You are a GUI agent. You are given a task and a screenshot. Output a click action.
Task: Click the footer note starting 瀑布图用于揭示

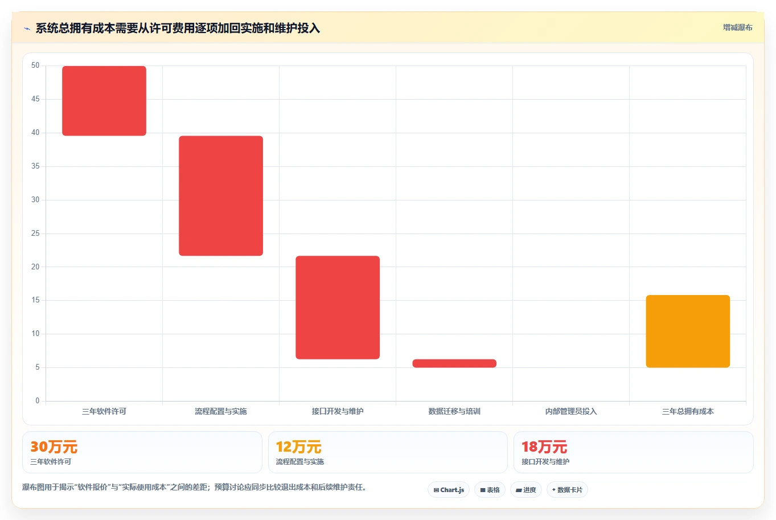(x=195, y=488)
